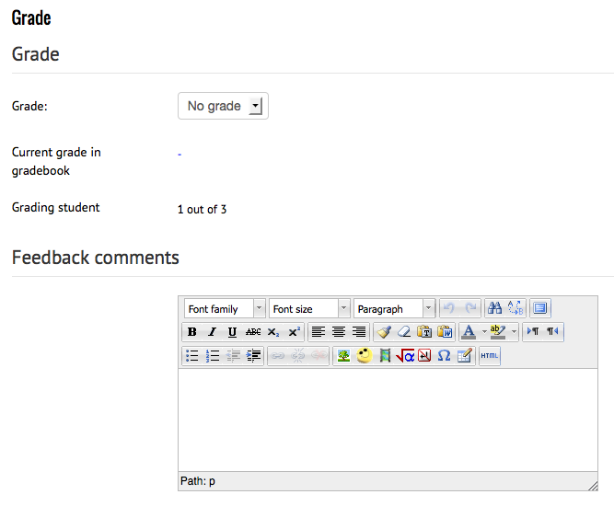614x506 pixels.
Task: Toggle bold formatting in the editor
Action: [191, 332]
